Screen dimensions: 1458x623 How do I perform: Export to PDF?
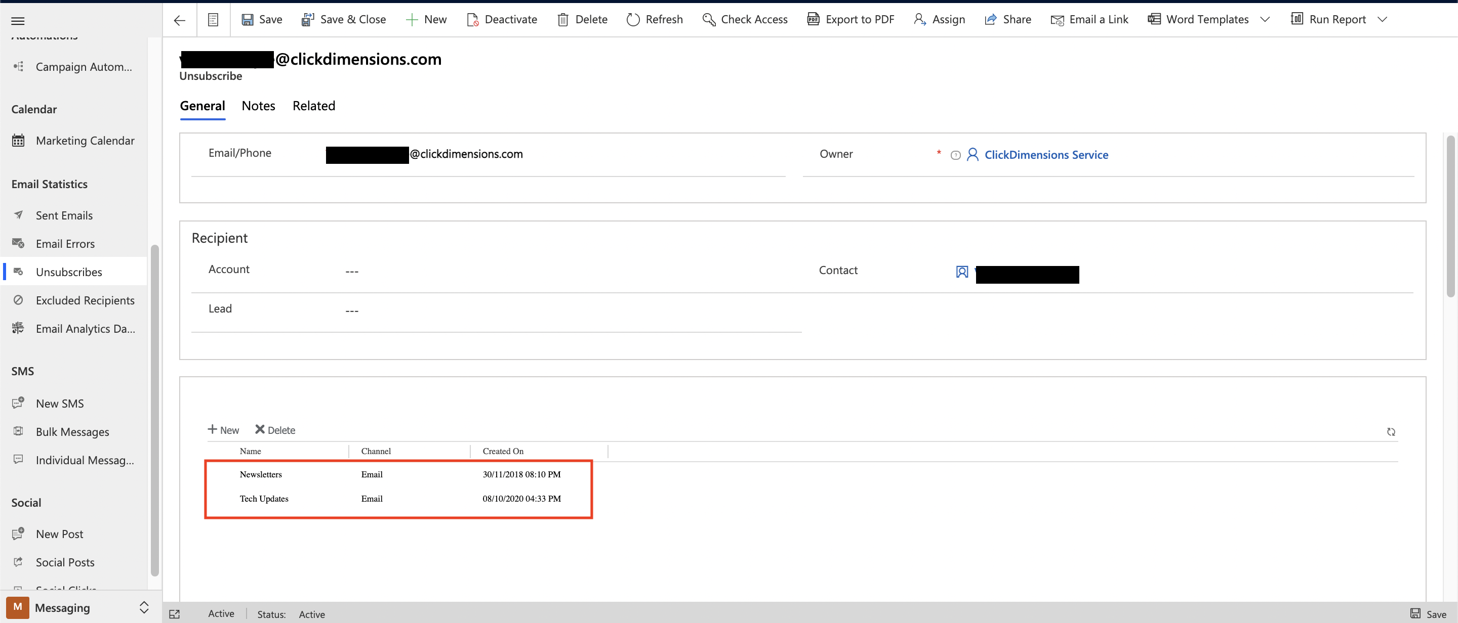(x=850, y=19)
